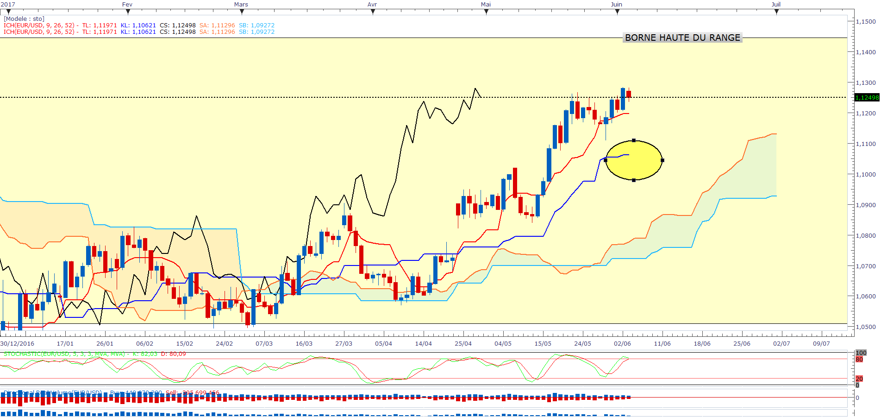Click the 11/06 date axis label

coord(662,344)
